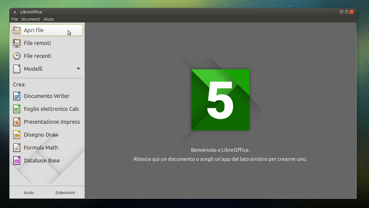This screenshot has width=369, height=208.
Task: Click the LibreOffice icon in the title bar
Action: point(15,12)
